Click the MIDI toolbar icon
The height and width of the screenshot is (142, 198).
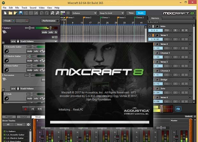(63, 13)
